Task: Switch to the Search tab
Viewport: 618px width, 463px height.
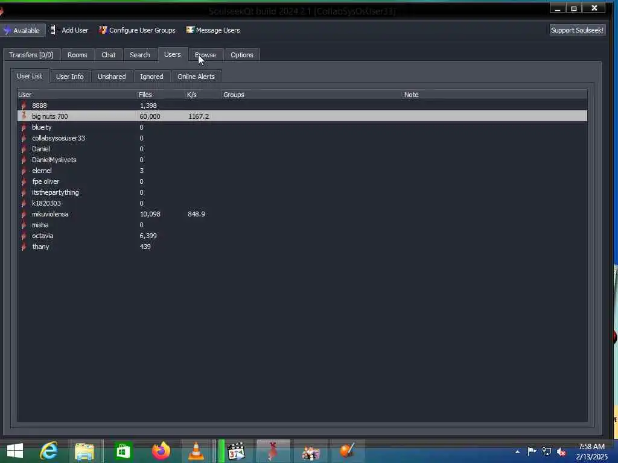Action: point(140,55)
